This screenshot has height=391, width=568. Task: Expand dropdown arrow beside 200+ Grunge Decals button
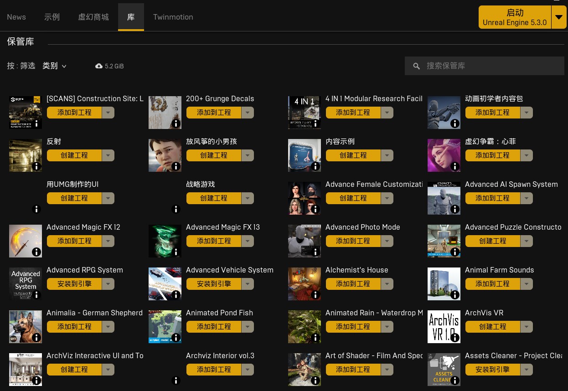tap(248, 113)
